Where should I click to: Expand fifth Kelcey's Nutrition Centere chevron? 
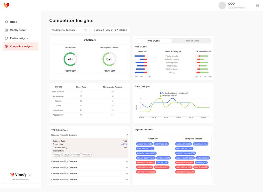[127, 180]
